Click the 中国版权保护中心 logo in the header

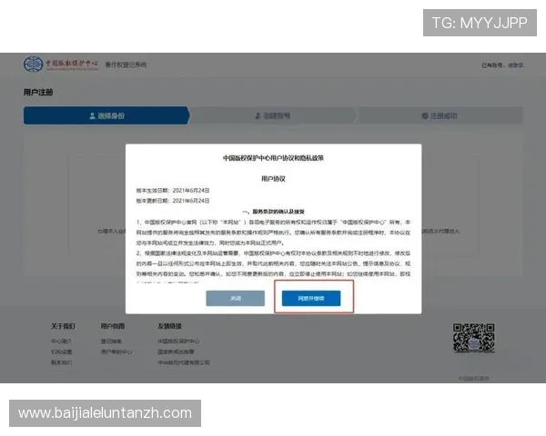click(x=61, y=64)
